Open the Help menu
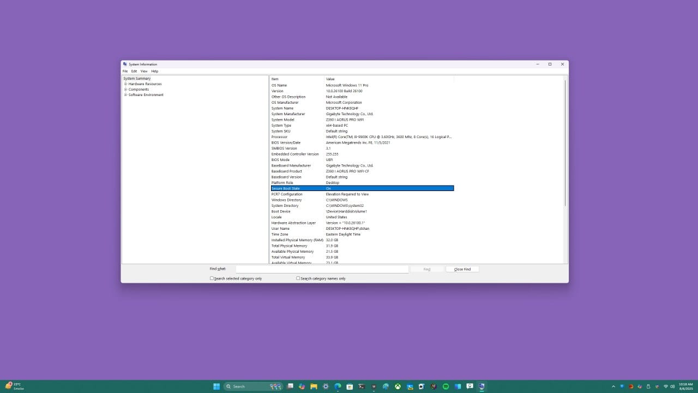698x393 pixels. click(155, 71)
